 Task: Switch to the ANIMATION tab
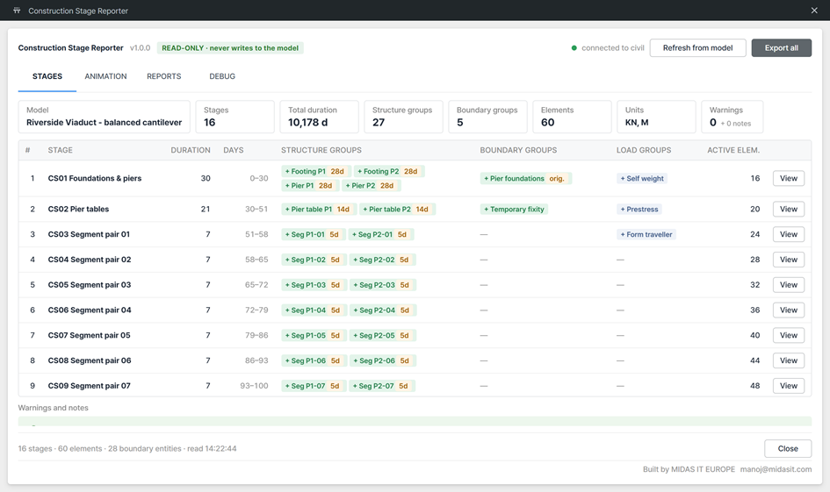105,76
